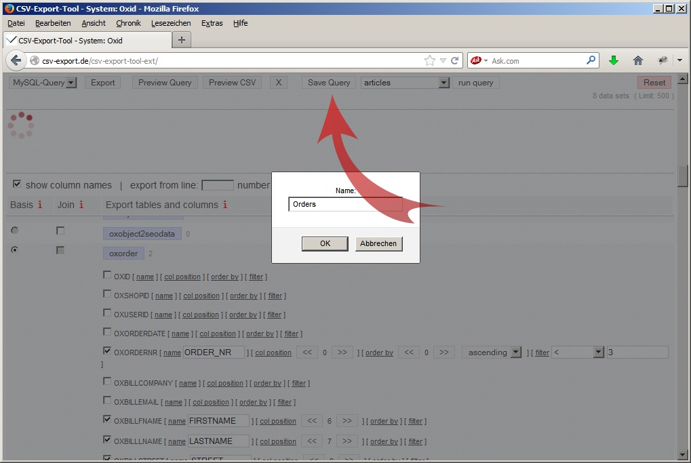Screen dimensions: 691x463
Task: Click the Name input field containing Orders
Action: pos(345,204)
